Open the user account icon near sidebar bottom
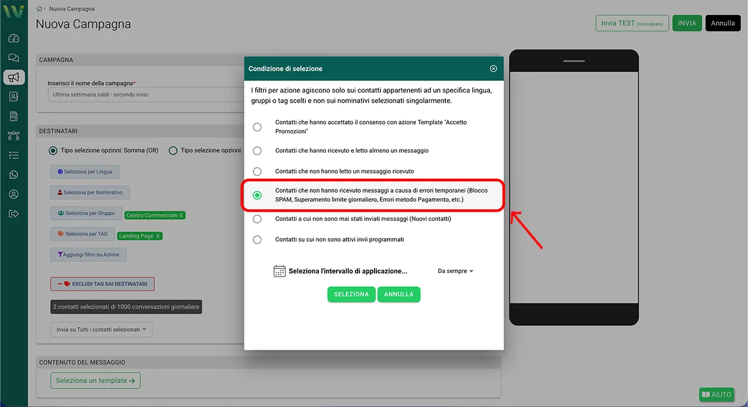The image size is (748, 407). point(14,194)
